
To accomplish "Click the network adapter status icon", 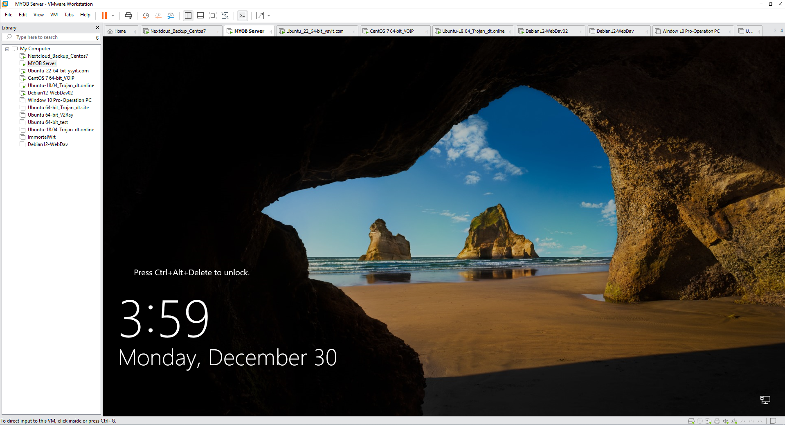I will (709, 421).
